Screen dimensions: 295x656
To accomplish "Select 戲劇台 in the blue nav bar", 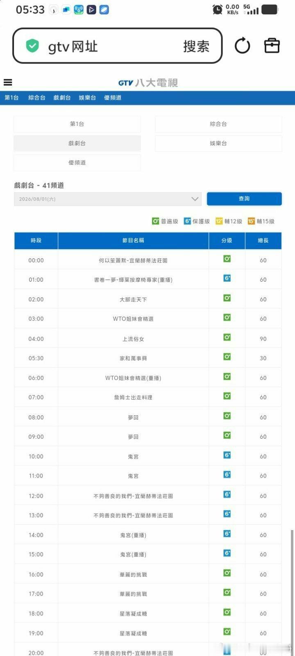I will pos(62,98).
